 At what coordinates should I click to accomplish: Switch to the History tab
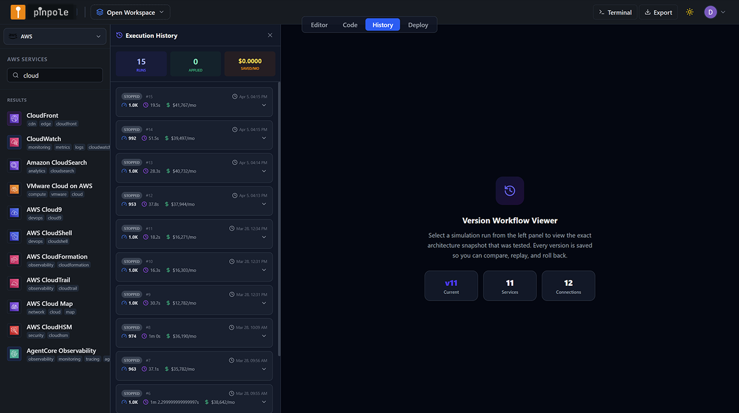pyautogui.click(x=382, y=24)
